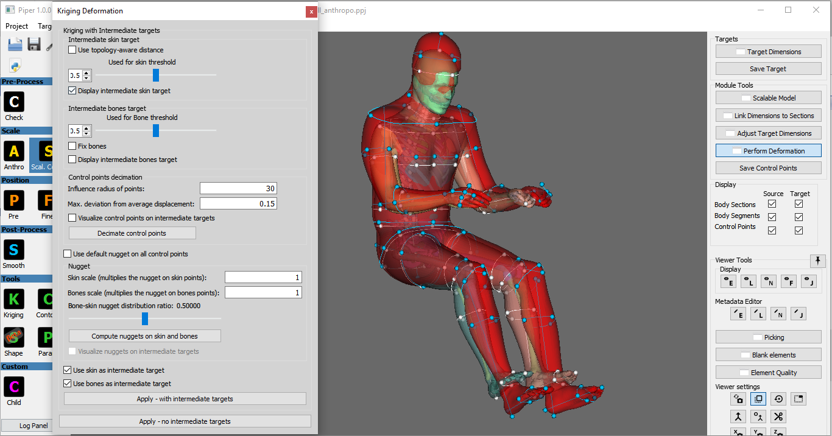
Task: Toggle the Target Dimensions button
Action: tap(768, 52)
